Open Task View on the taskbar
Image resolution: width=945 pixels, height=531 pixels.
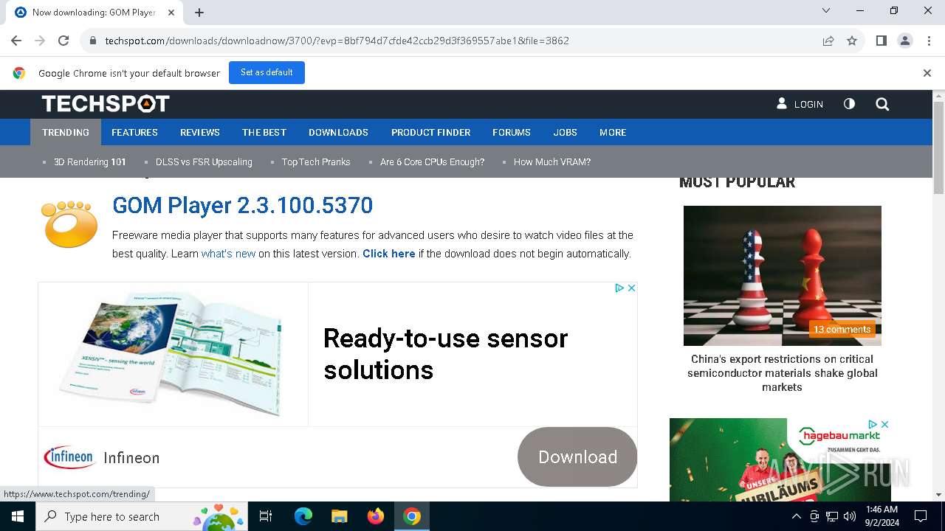click(x=266, y=516)
